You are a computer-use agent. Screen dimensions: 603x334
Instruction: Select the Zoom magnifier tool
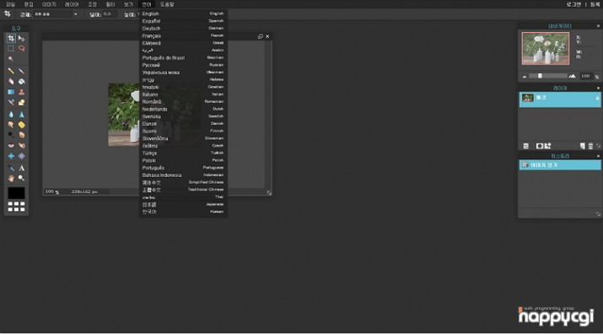click(22, 178)
